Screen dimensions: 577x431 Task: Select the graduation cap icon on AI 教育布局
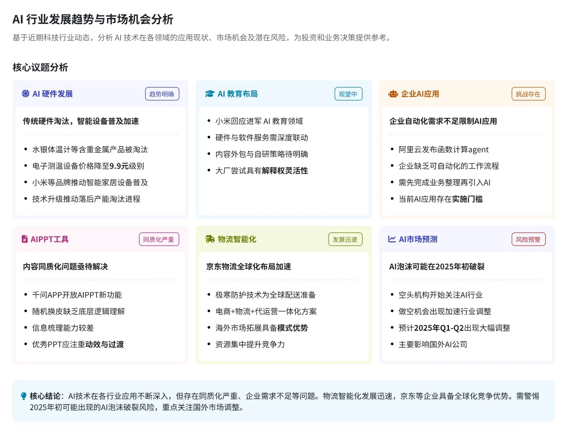click(x=209, y=93)
